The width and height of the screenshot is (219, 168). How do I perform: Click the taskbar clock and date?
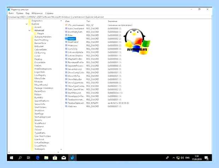coord(197,158)
